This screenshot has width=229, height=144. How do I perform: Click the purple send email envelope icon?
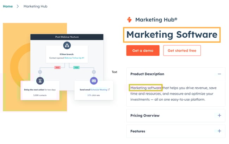(x=93, y=81)
